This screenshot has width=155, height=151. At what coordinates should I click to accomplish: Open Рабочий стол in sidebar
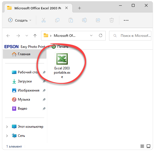[x=26, y=72]
